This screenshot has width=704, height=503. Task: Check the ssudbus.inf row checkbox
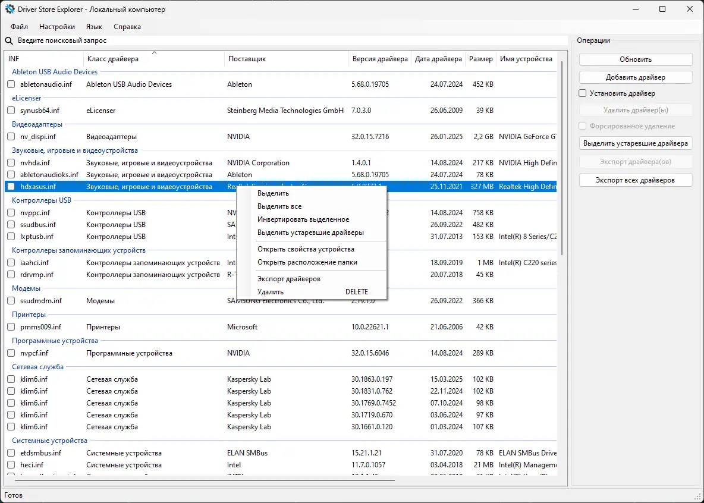[11, 224]
